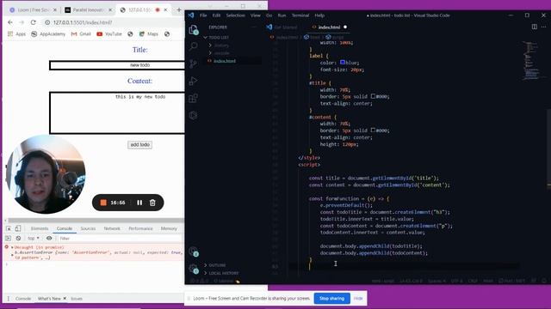Viewport: 551px width, 309px height.
Task: Open Run and Debug view in VS Code
Action: point(193,81)
